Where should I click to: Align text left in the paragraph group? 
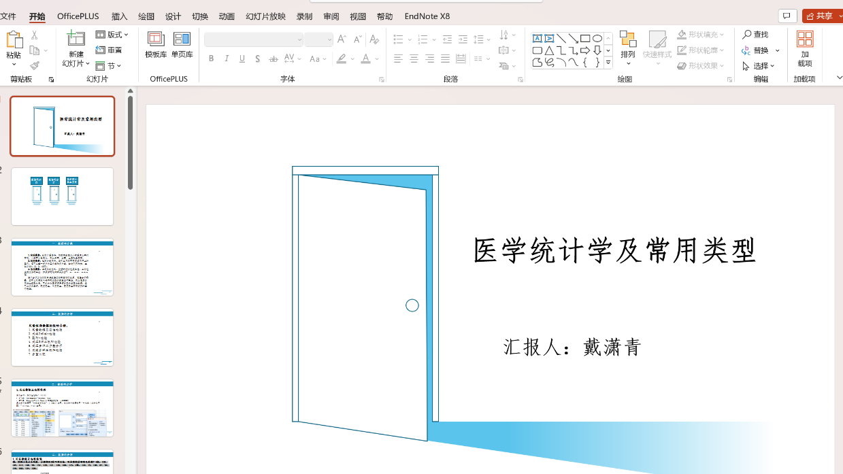tap(398, 59)
